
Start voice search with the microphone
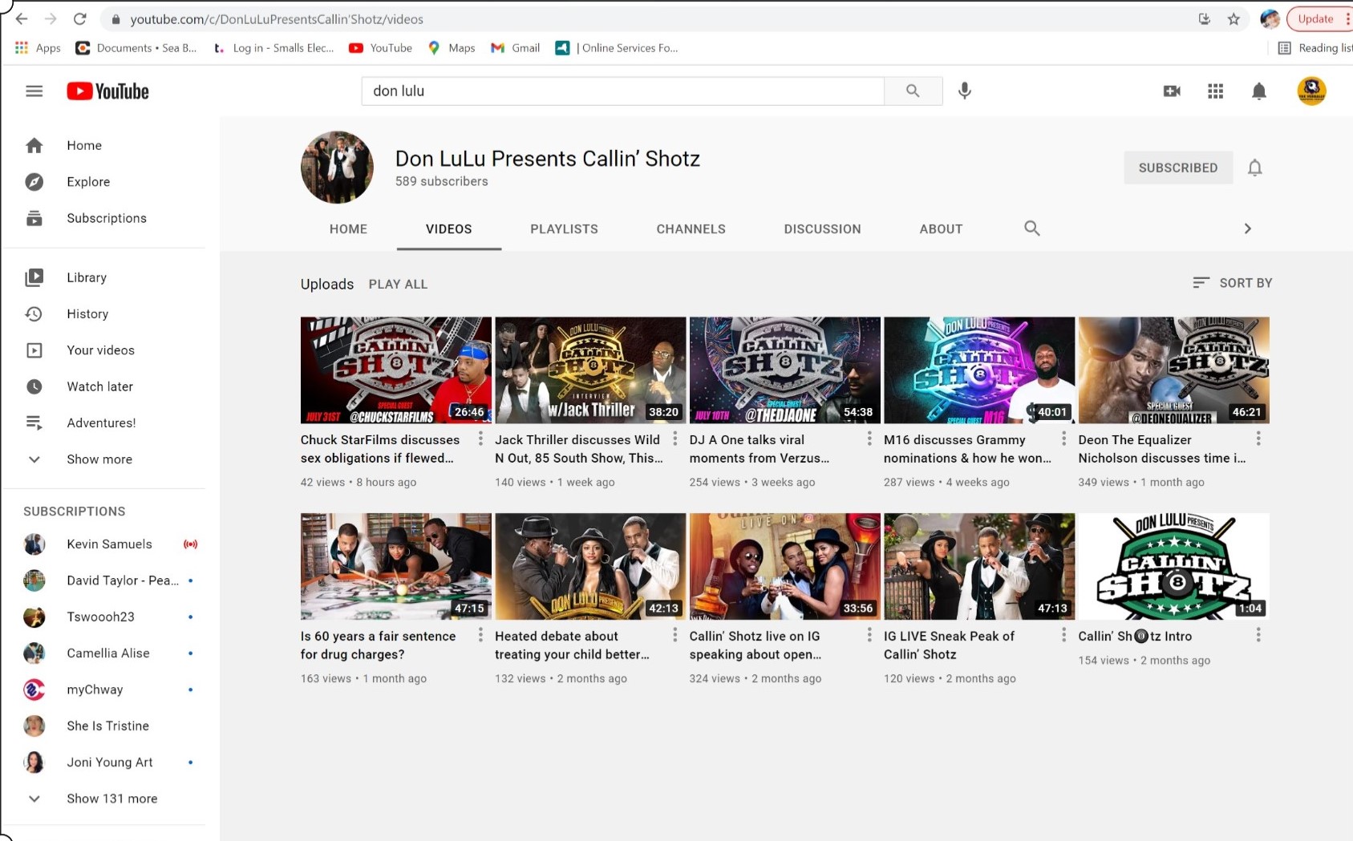pos(965,91)
